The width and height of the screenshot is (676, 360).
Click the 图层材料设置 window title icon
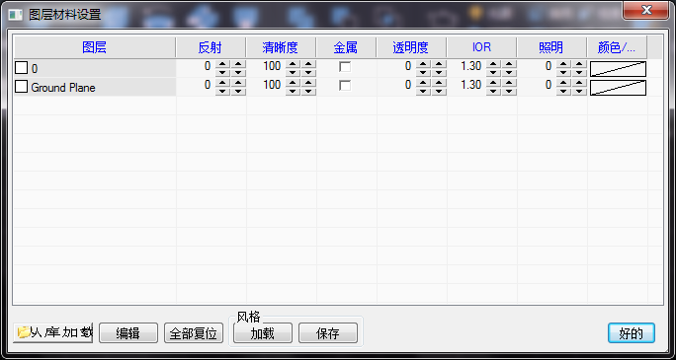pos(16,15)
